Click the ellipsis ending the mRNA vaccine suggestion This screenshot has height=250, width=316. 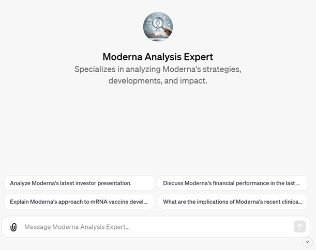pos(145,202)
